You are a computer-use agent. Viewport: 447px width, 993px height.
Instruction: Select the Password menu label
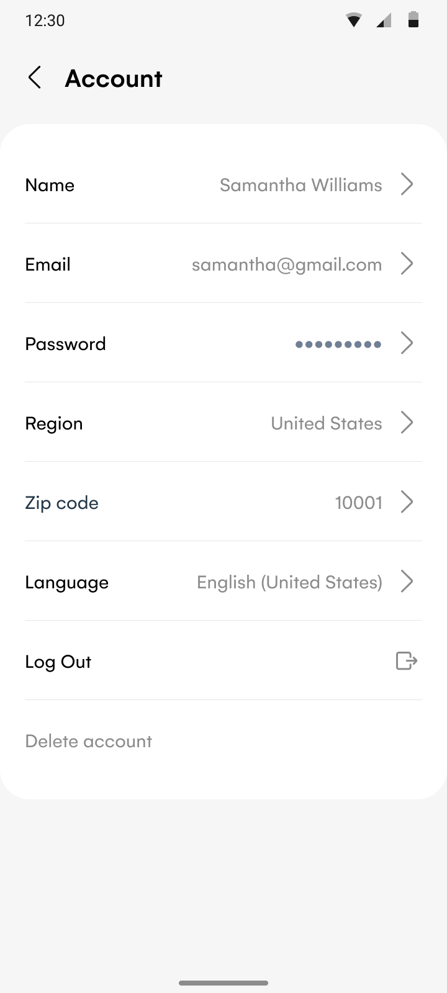[x=65, y=344]
